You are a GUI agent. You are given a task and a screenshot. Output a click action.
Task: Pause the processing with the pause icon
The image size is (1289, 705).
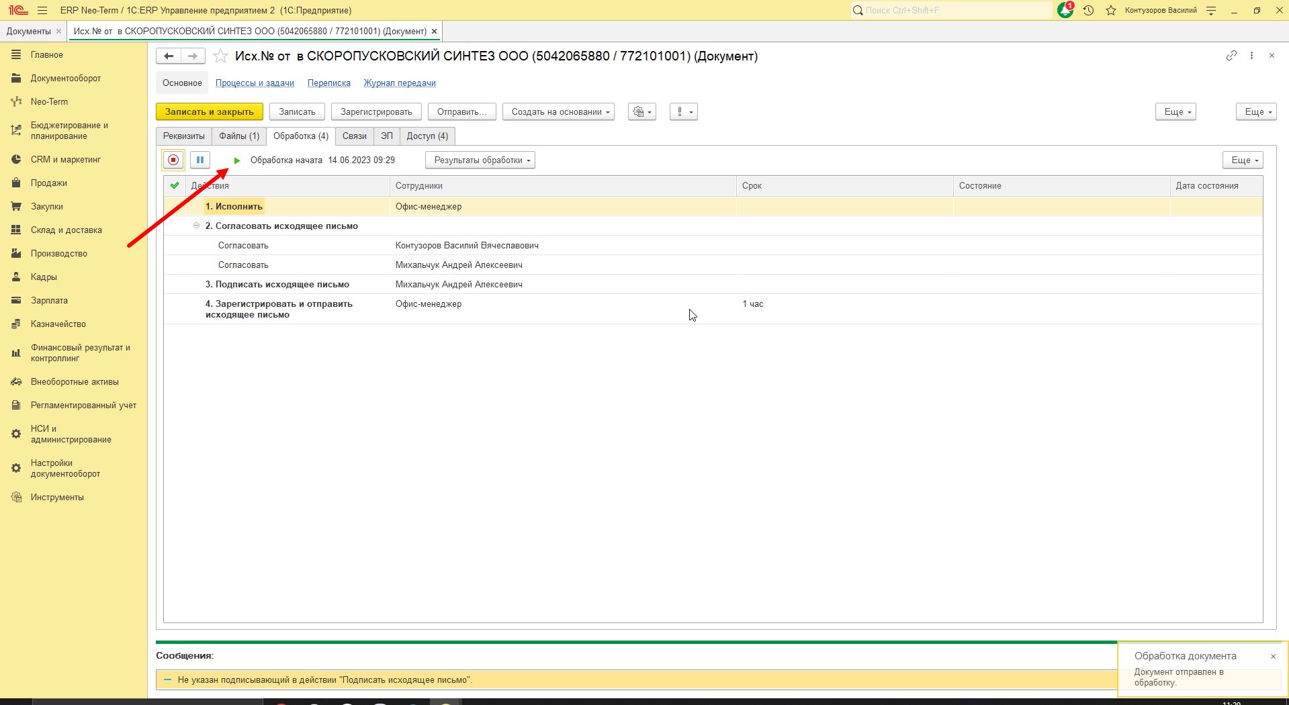[200, 160]
